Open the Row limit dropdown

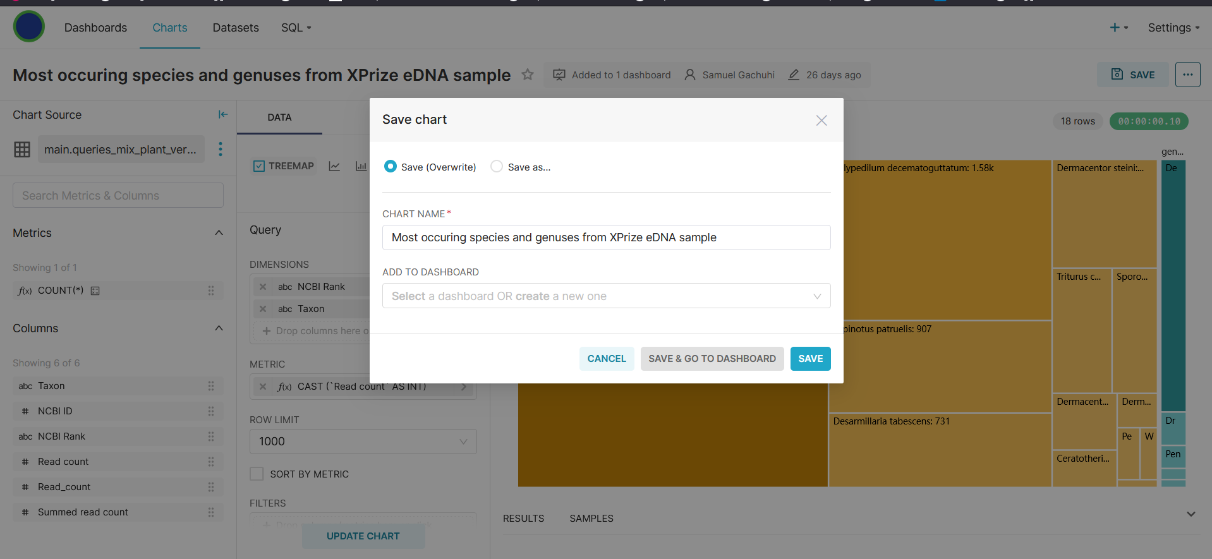pos(363,442)
